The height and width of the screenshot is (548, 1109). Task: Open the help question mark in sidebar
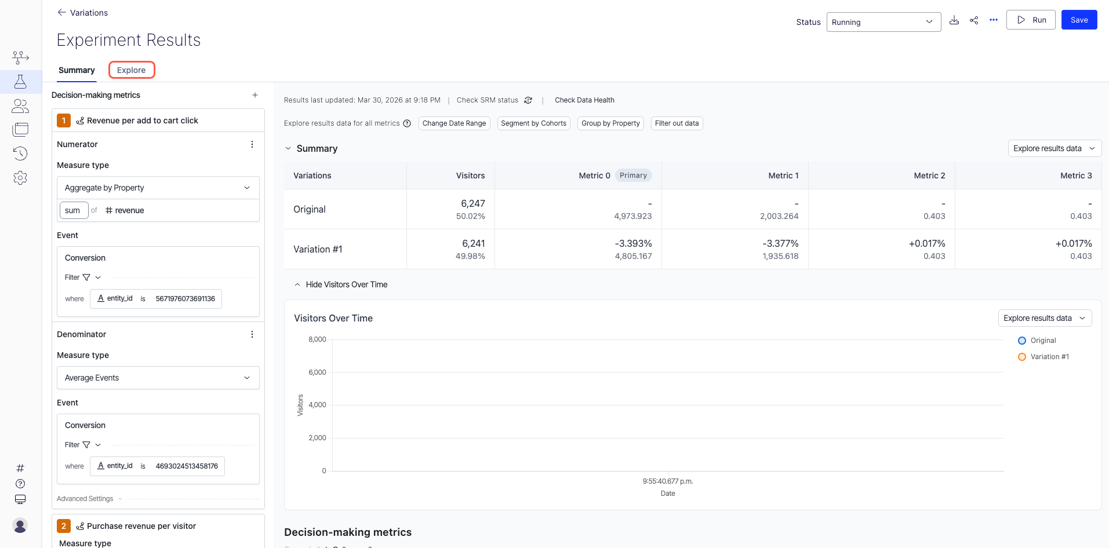(x=20, y=484)
